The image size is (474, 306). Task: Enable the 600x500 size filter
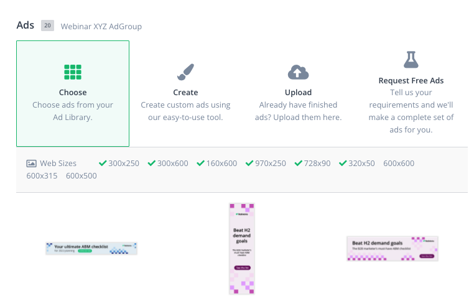81,175
